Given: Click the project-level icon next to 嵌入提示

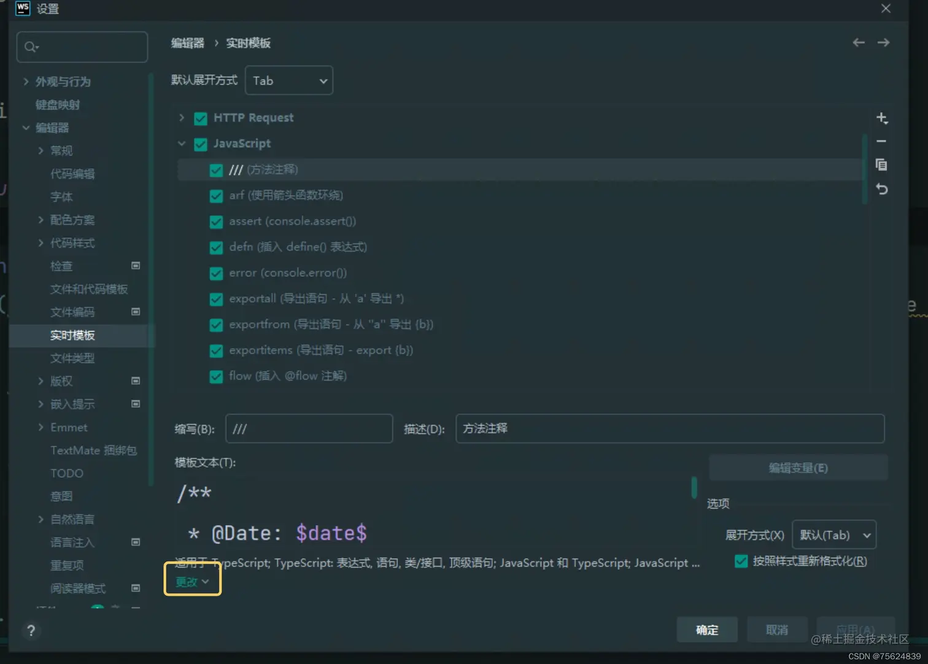Looking at the screenshot, I should [136, 404].
